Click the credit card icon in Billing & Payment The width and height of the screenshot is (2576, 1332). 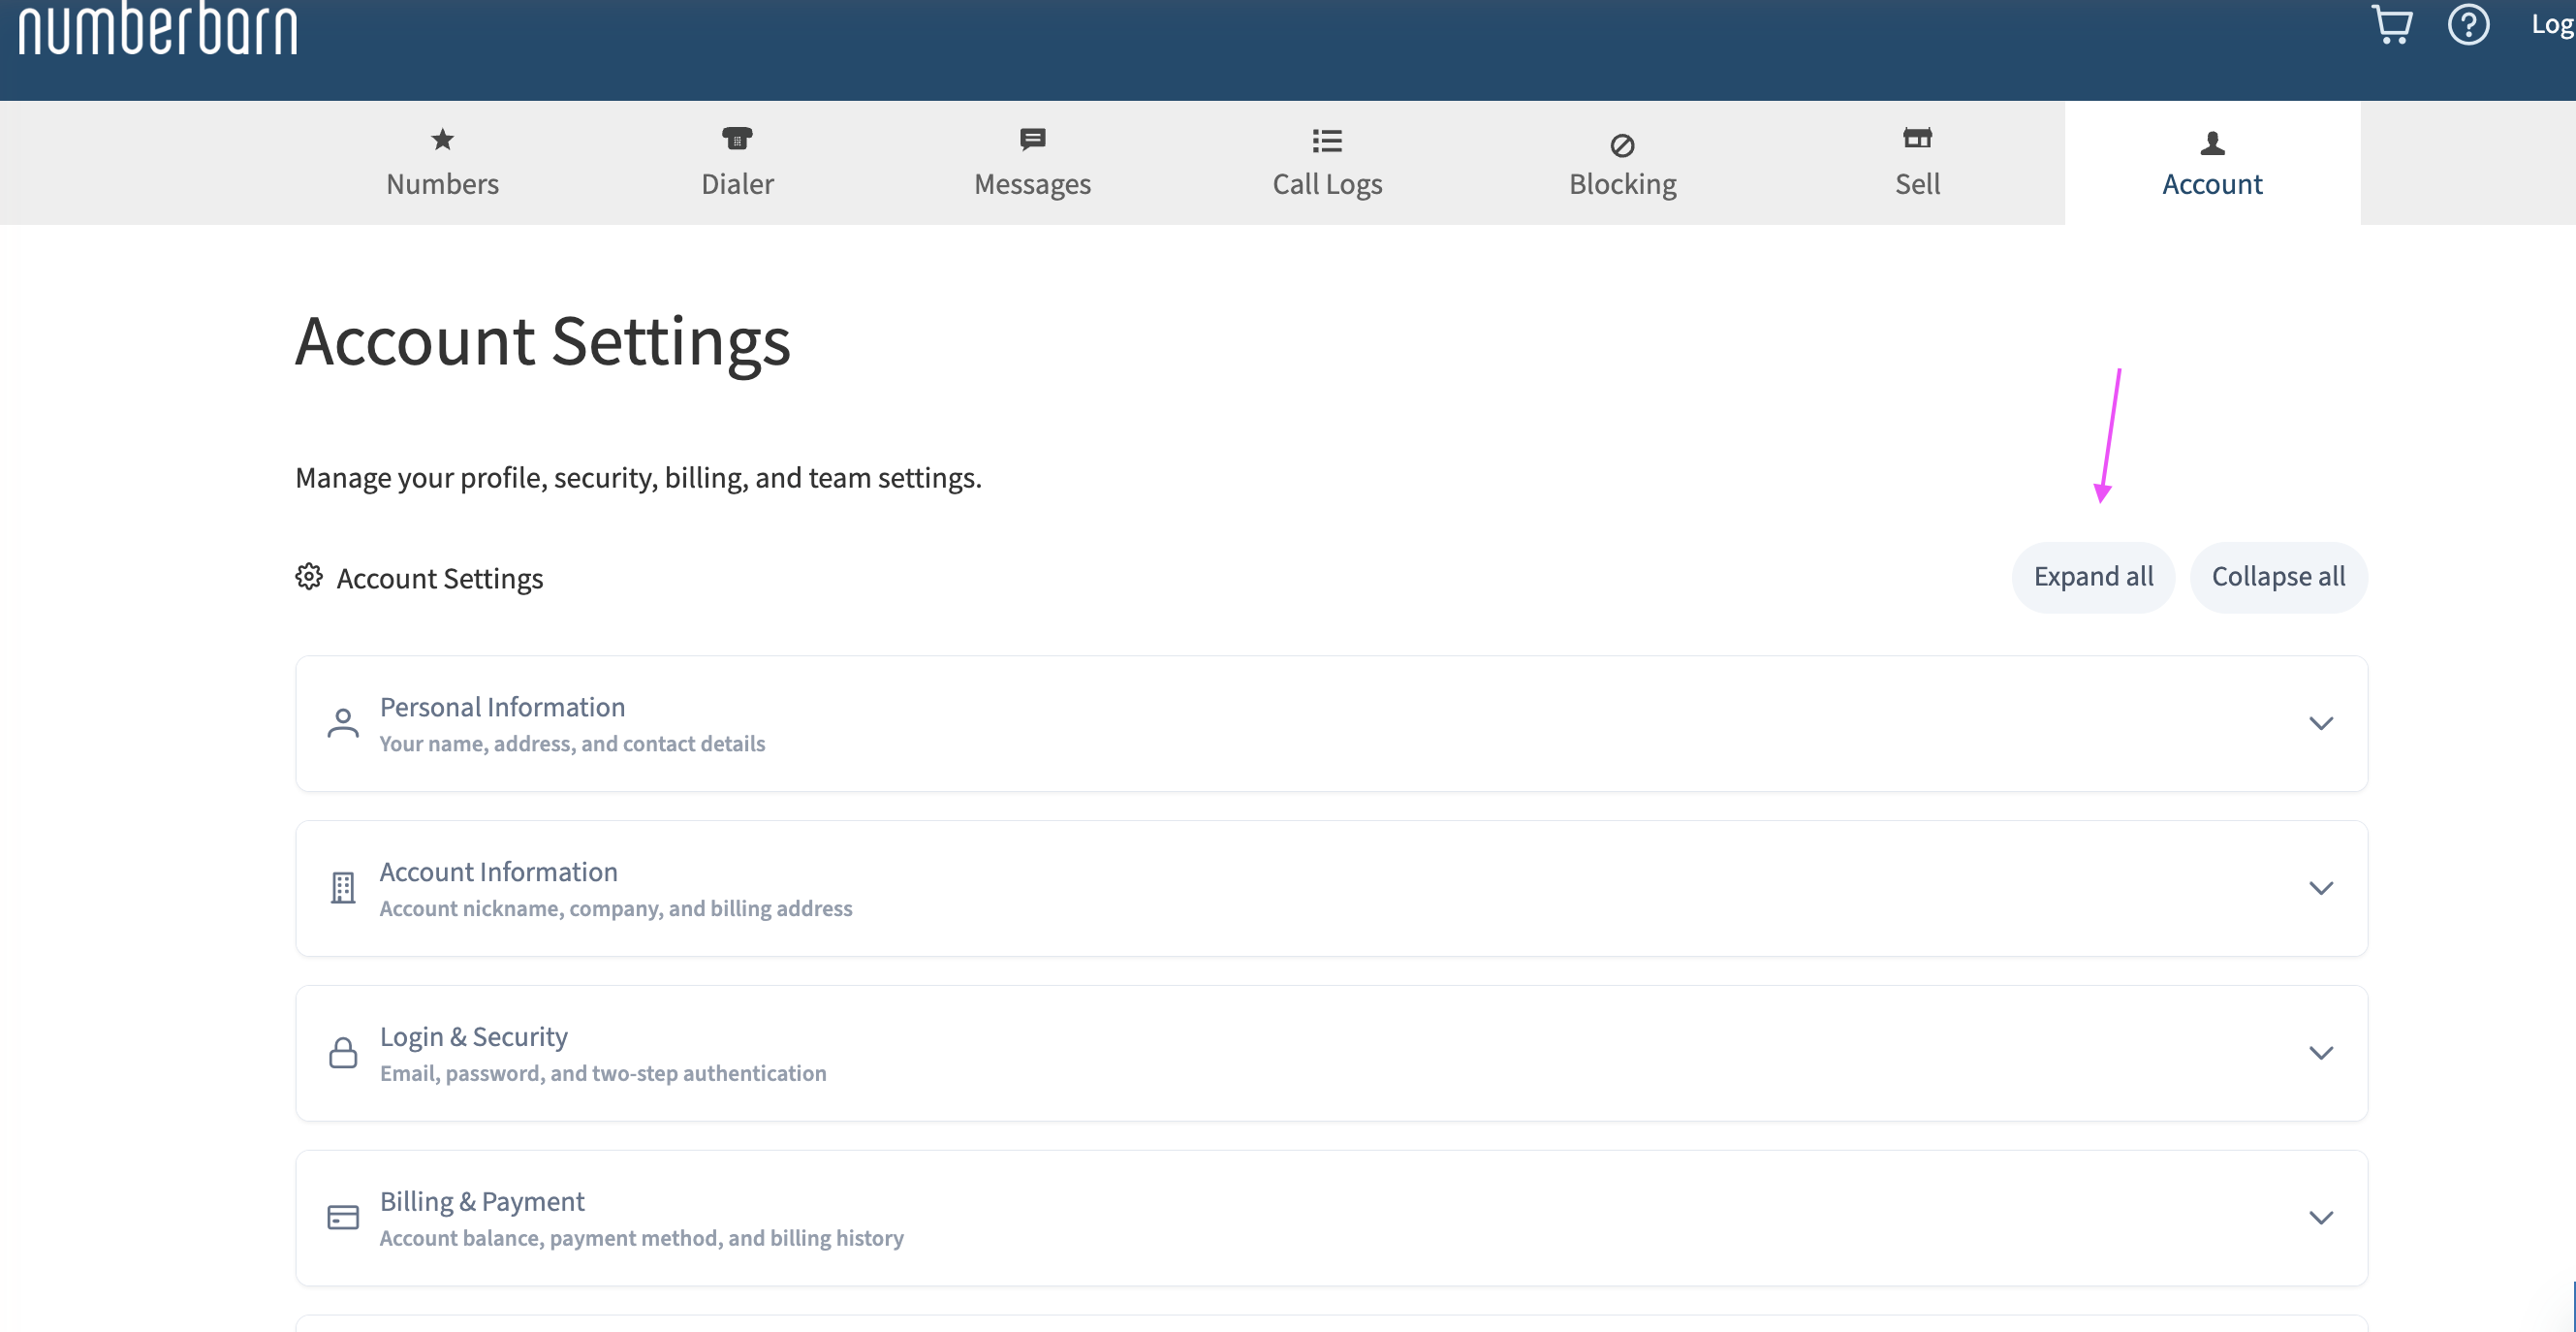click(343, 1217)
